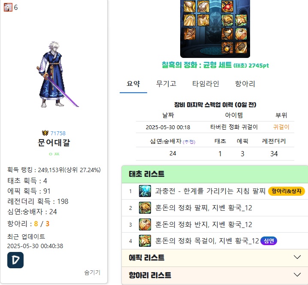Click the 항아리&상자 yellow badge
The width and height of the screenshot is (308, 285).
click(x=287, y=191)
